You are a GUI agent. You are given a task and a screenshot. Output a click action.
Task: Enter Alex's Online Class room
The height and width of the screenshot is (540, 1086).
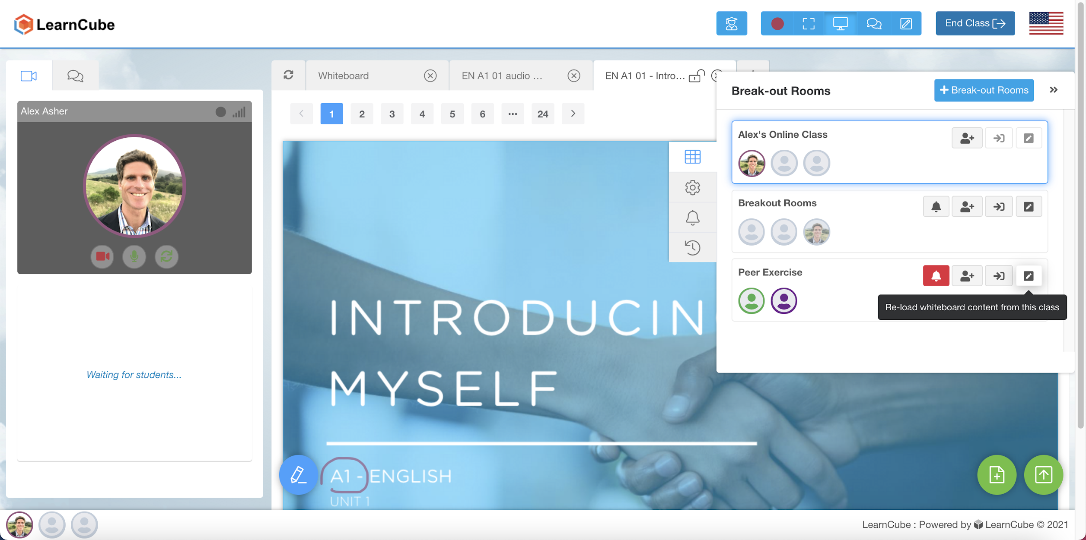click(999, 138)
